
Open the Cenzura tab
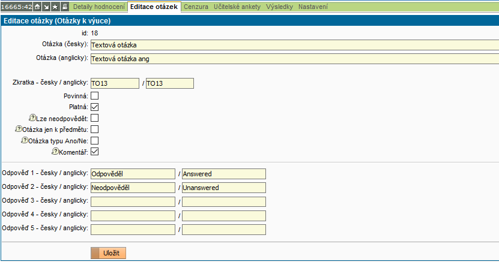click(x=196, y=7)
